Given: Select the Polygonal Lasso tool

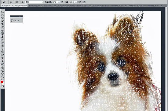Looking at the screenshot, I should [x=2, y=18].
